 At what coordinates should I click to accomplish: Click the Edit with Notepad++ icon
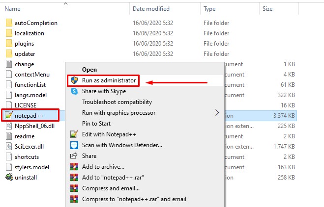(74, 134)
